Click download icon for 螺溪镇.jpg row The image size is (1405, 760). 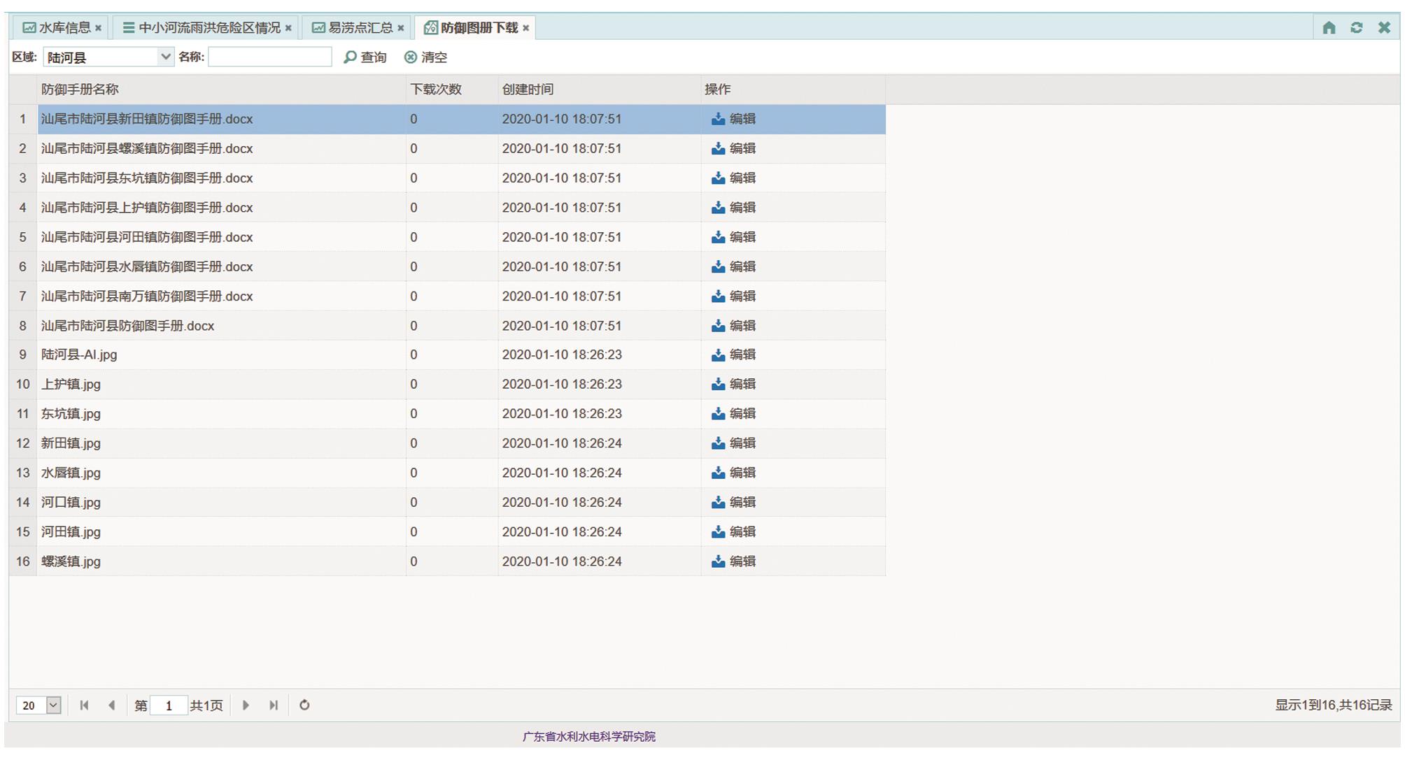pyautogui.click(x=718, y=561)
